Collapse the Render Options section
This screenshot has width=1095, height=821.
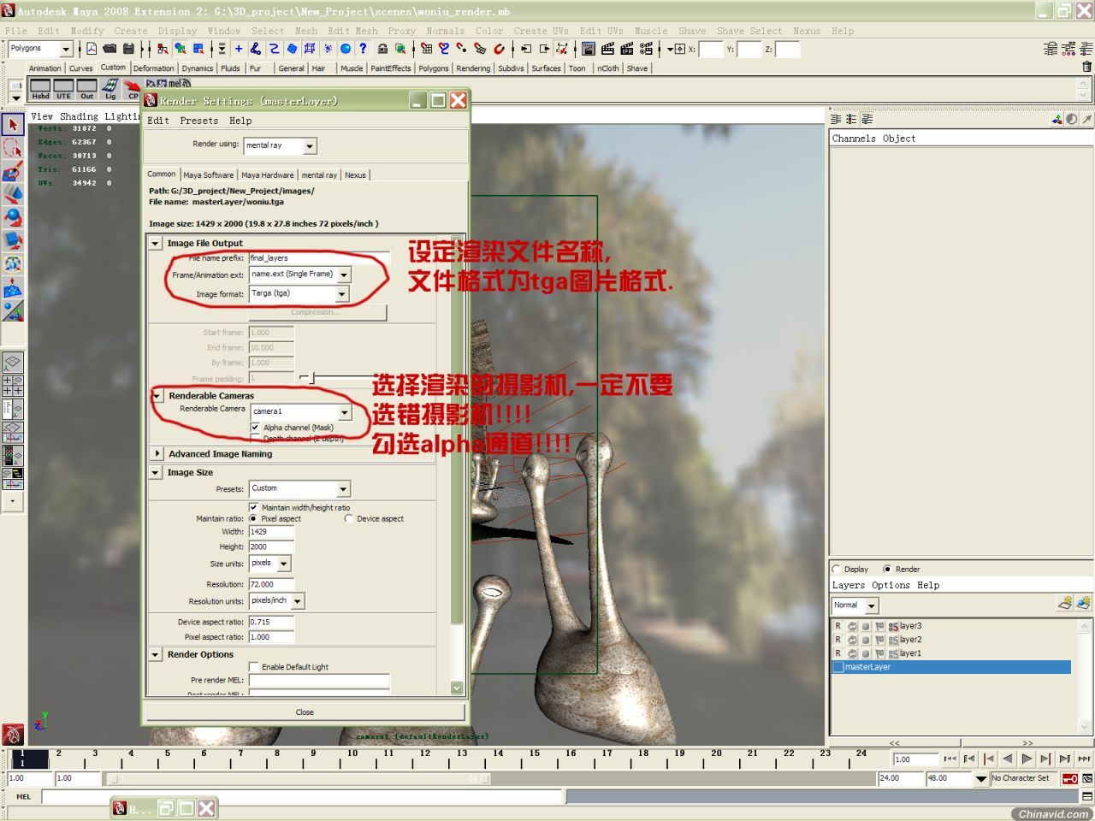coord(156,655)
